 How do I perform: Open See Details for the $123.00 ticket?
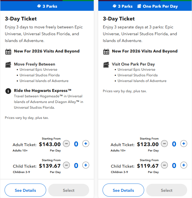click(123, 190)
